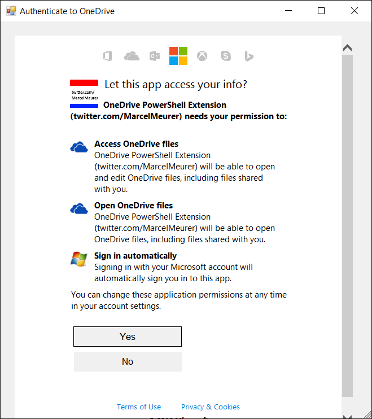Click the 'Access OneDrive files' heading
The image size is (372, 419).
pos(136,144)
